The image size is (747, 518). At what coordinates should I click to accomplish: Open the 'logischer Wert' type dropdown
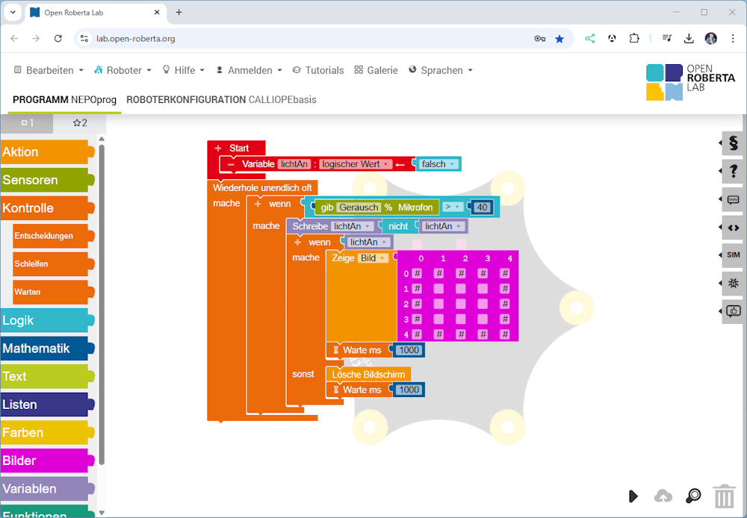[356, 164]
